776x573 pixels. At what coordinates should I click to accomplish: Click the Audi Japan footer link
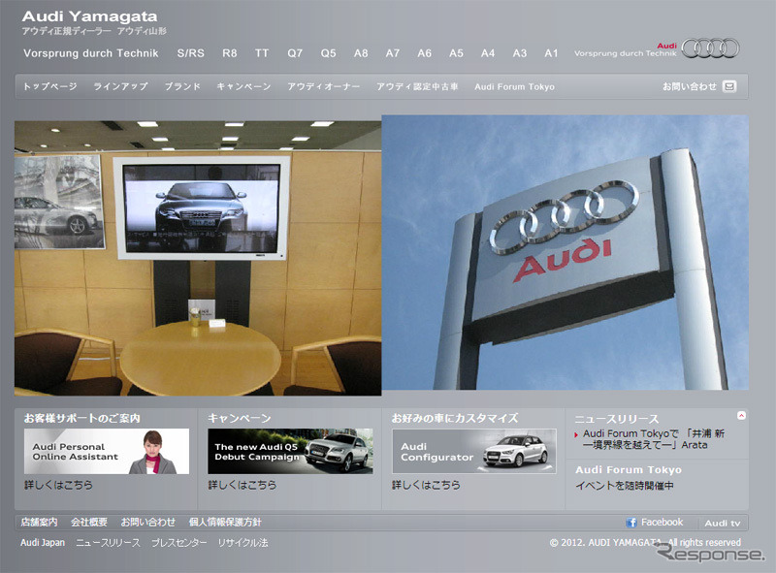click(x=43, y=543)
